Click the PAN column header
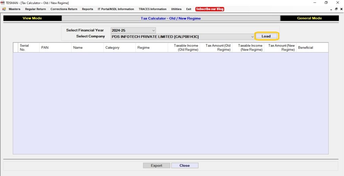Image resolution: width=344 pixels, height=176 pixels. (x=55, y=47)
